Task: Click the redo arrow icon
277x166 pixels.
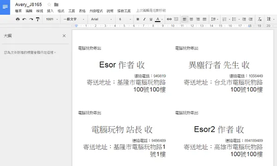Action: coord(31,19)
